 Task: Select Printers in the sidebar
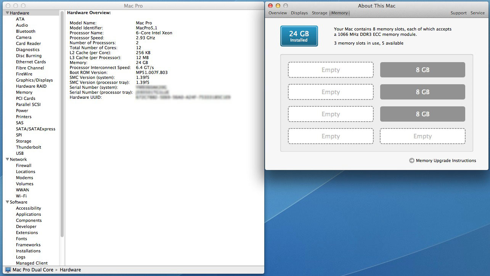point(24,117)
